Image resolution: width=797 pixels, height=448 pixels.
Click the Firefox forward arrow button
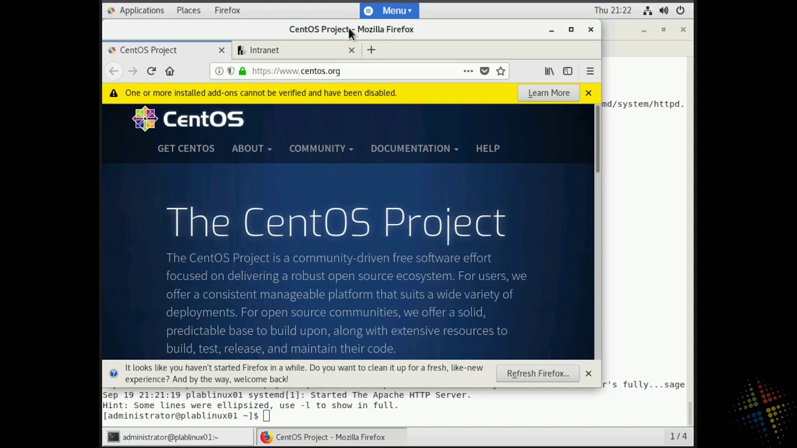[x=133, y=71]
